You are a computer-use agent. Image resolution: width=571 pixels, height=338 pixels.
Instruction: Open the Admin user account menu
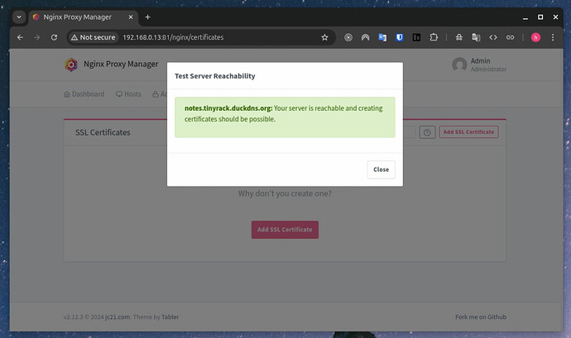coord(479,64)
